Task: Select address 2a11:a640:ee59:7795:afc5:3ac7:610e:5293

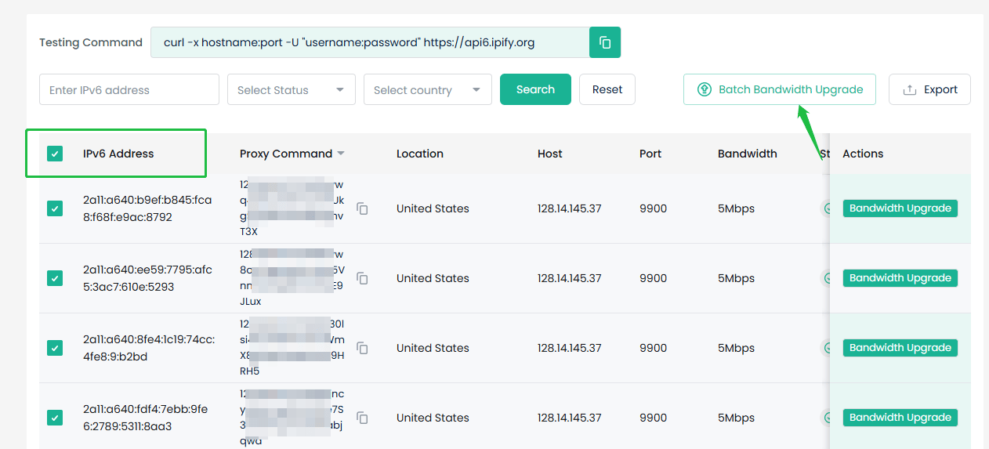Action: point(147,278)
